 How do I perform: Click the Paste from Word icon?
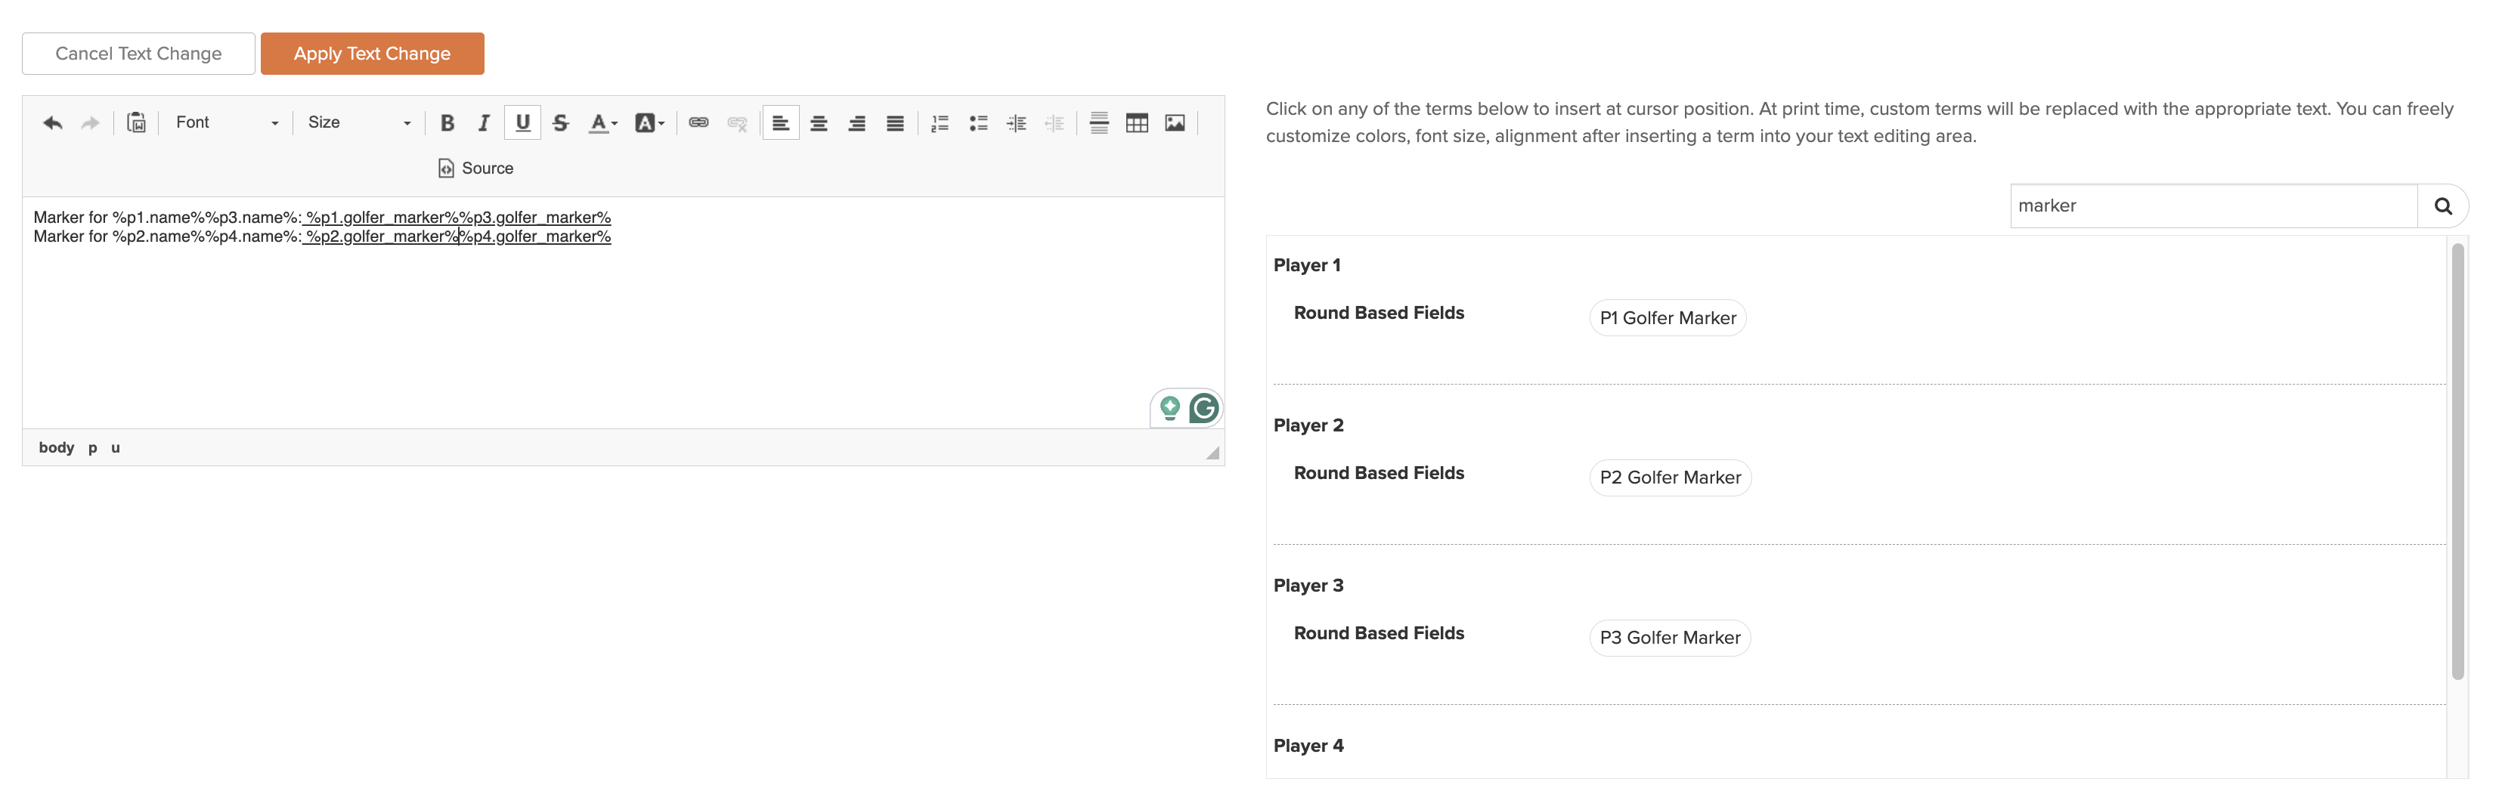[137, 122]
